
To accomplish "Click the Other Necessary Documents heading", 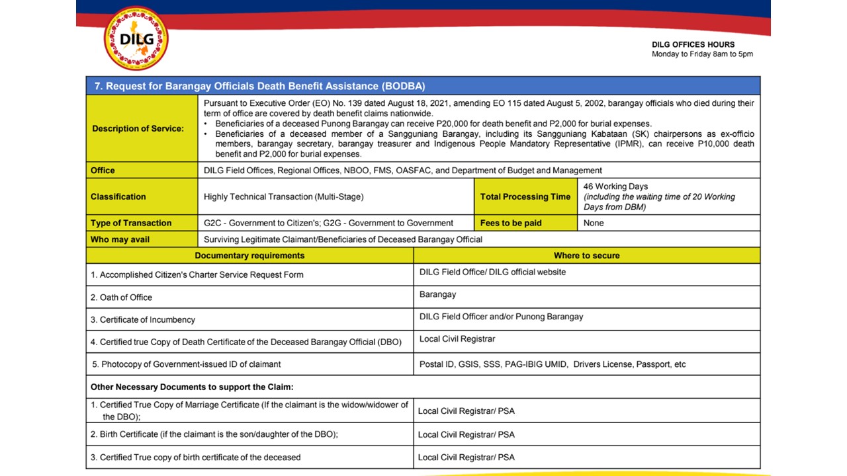I will 192,387.
